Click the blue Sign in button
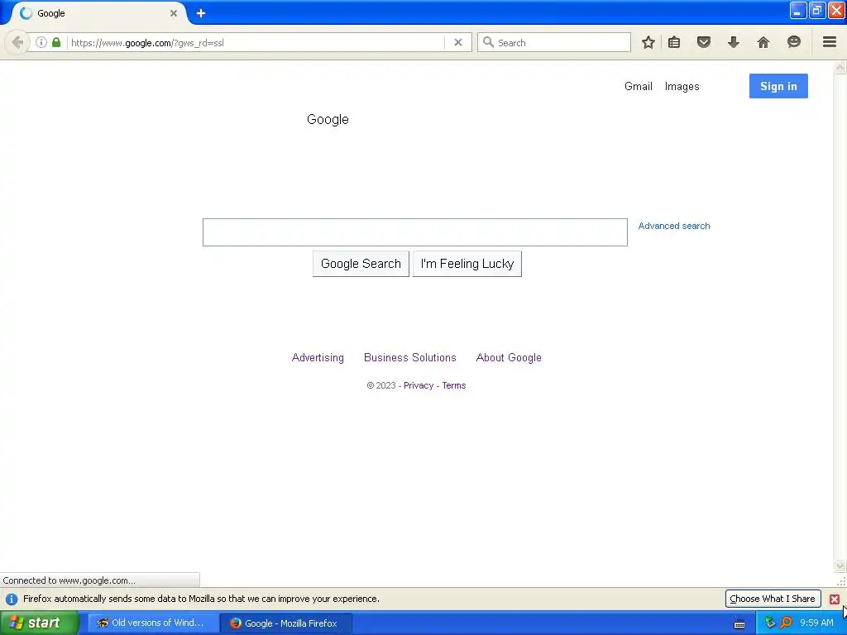This screenshot has width=847, height=635. 778,86
